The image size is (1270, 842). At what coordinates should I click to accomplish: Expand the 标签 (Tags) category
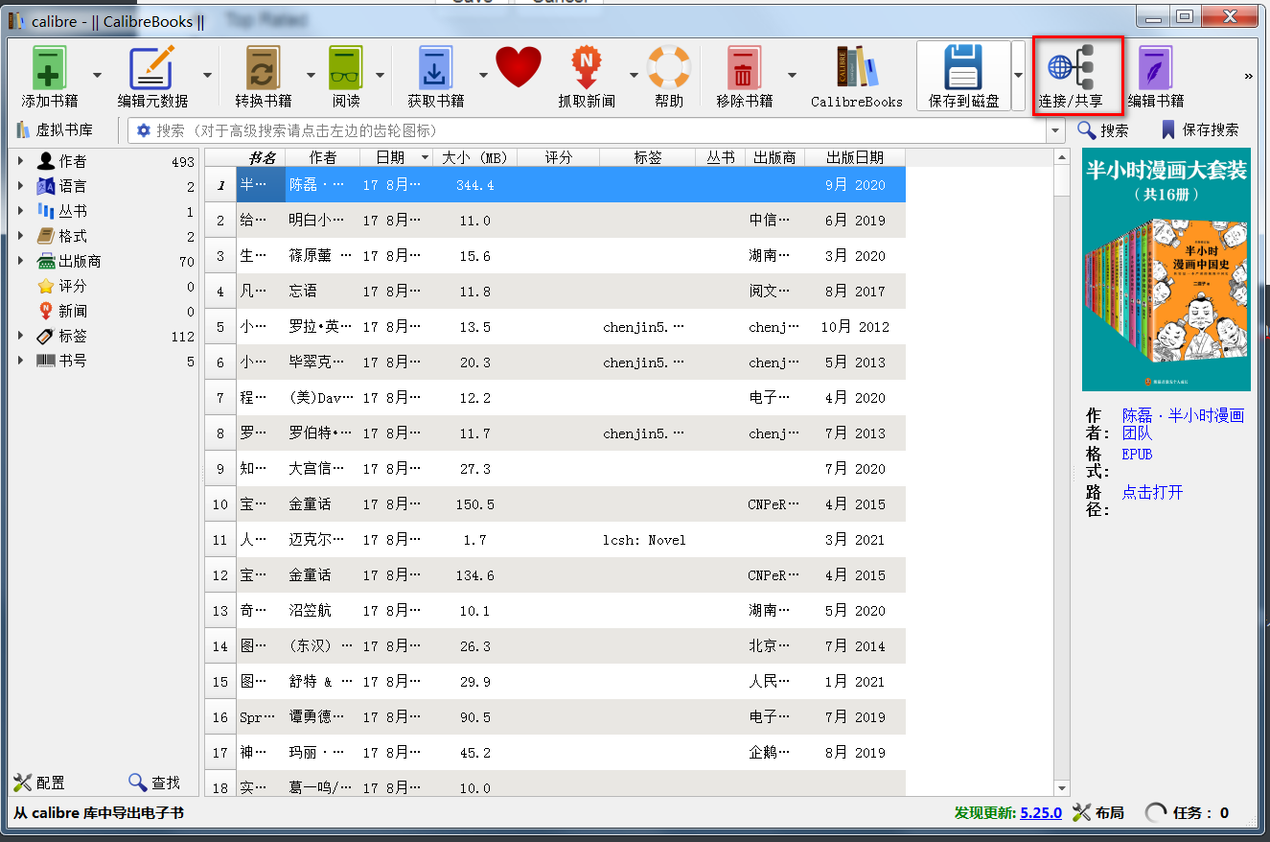coord(21,335)
